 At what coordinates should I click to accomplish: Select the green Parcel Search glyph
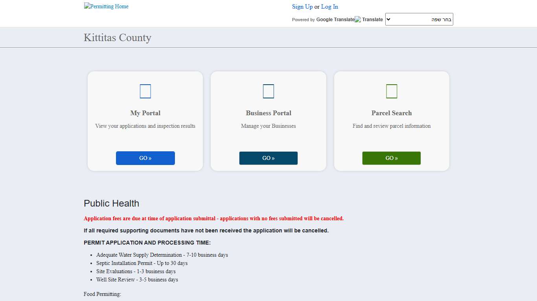391,91
